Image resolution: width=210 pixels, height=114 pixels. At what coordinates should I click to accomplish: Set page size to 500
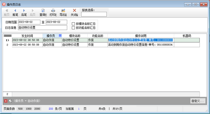(20, 109)
